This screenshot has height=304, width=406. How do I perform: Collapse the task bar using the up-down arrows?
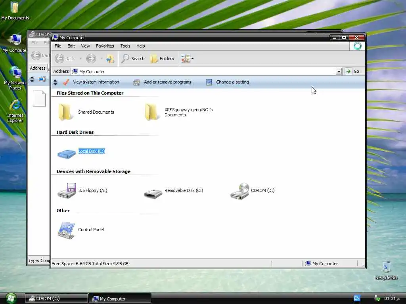coord(56,82)
